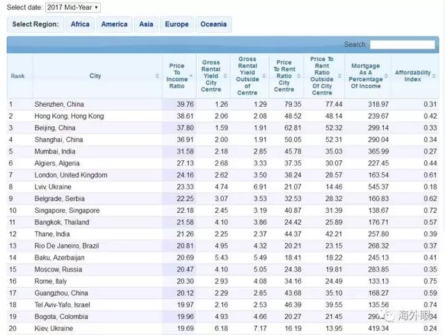Click Singapore's affordability index 0.72

(430, 210)
